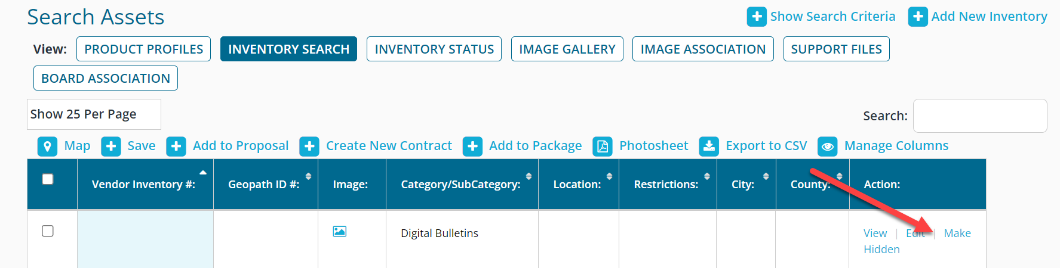Click the plus icon beside Save
This screenshot has height=268, width=1060.
click(x=110, y=147)
